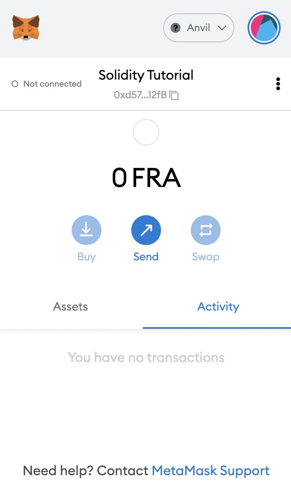Select the Activity tab
Image resolution: width=291 pixels, height=493 pixels.
pos(218,306)
